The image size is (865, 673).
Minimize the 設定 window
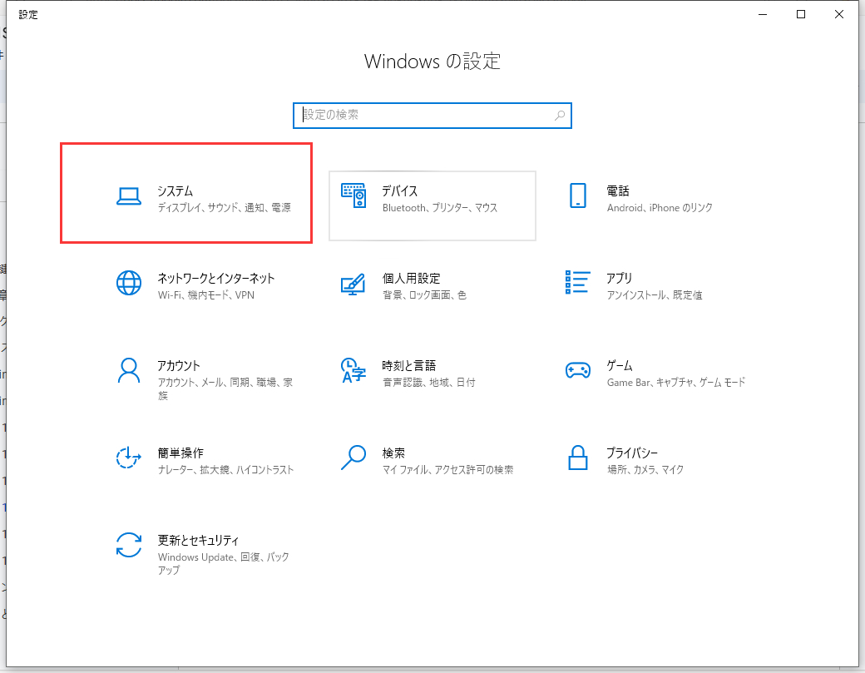click(763, 14)
